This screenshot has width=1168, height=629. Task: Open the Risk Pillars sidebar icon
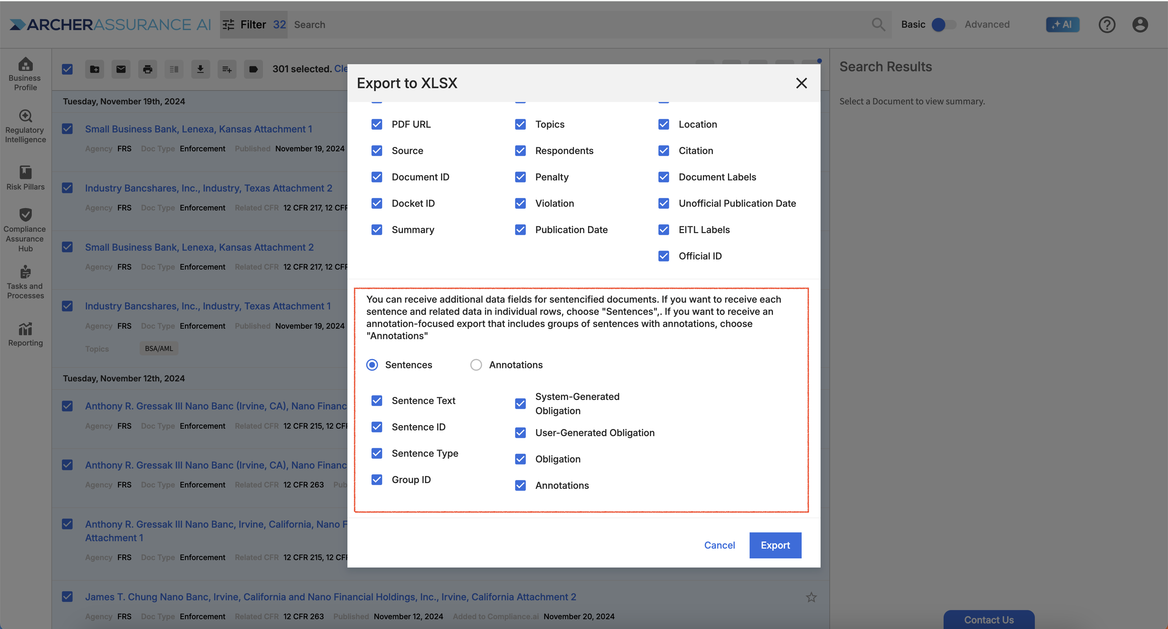tap(25, 178)
